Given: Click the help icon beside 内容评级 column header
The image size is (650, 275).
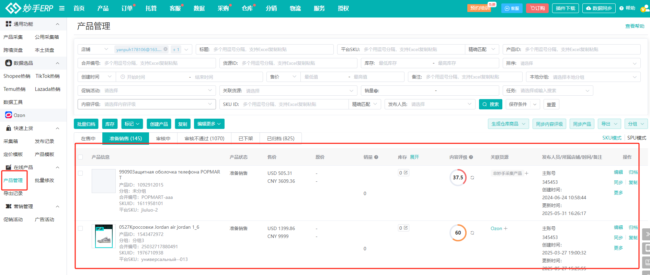Looking at the screenshot, I should click(471, 157).
